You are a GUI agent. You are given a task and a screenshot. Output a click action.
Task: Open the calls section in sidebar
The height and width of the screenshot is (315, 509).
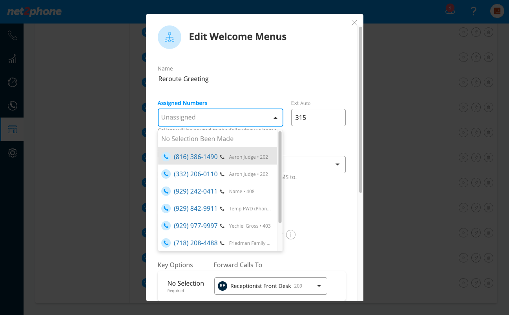click(x=12, y=36)
